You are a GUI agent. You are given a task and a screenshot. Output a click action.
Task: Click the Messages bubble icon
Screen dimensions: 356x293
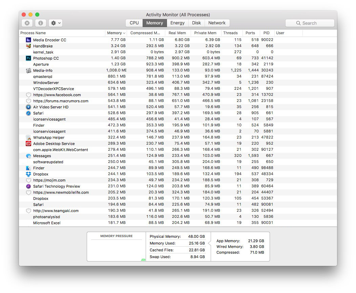coord(28,156)
